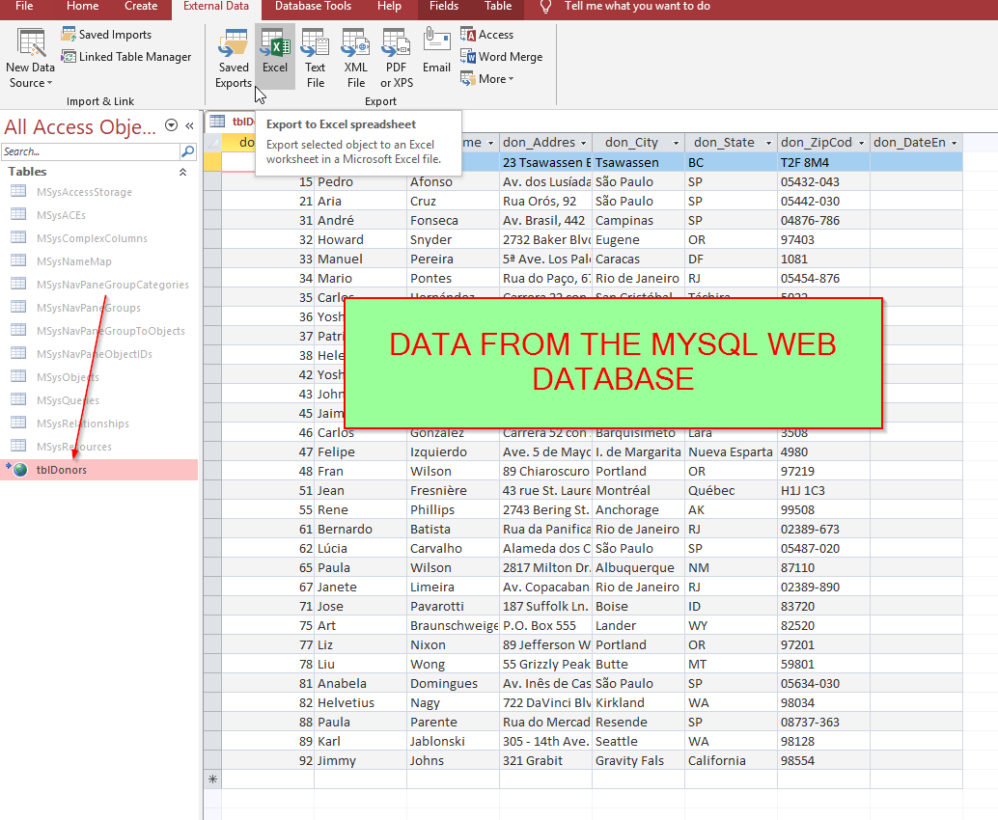Click the cell with Pedro
Image resolution: width=998 pixels, height=820 pixels.
click(360, 182)
